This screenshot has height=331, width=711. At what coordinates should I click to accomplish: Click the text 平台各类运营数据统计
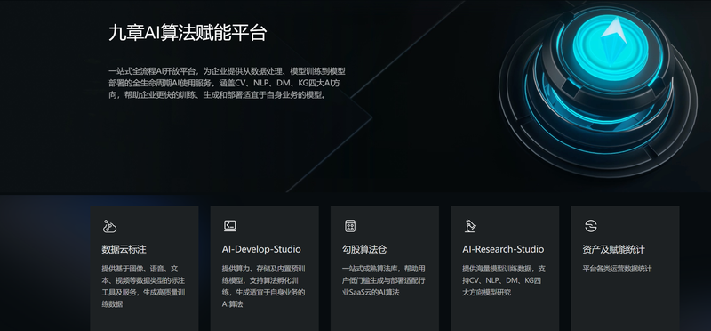pos(617,269)
